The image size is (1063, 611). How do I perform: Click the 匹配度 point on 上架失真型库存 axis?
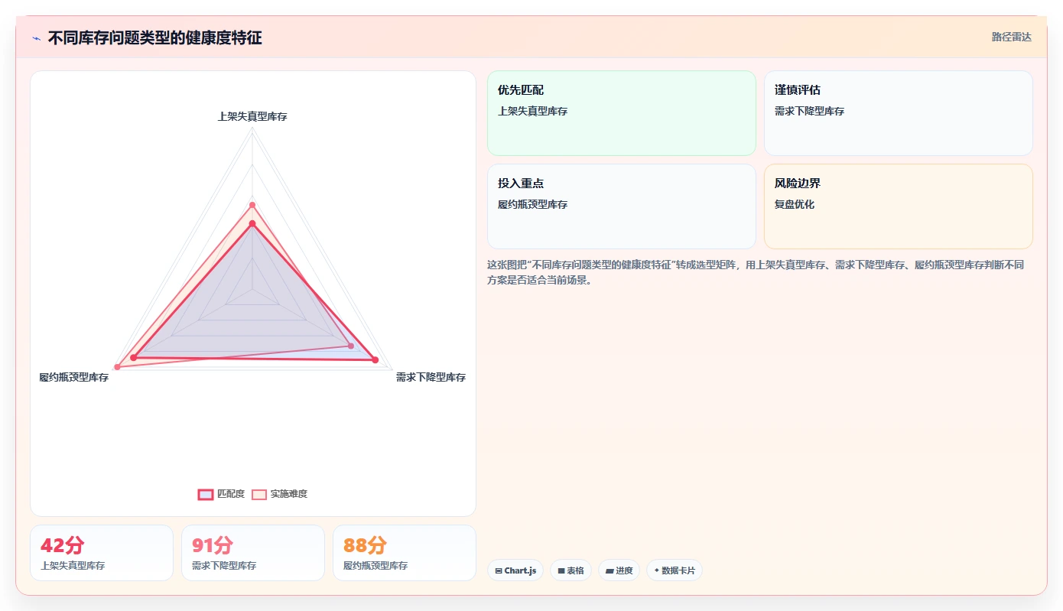coord(252,223)
